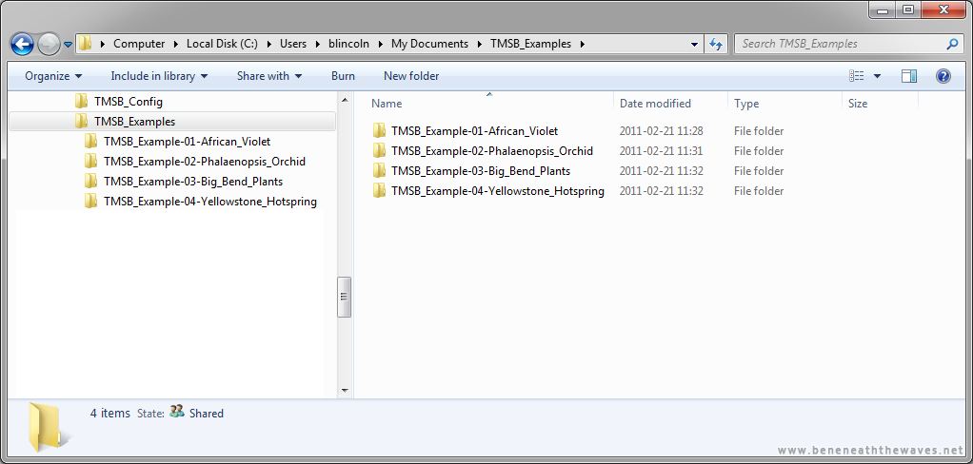The image size is (973, 464).
Task: Click navigation pane scrollbar down arrow
Action: coord(345,391)
